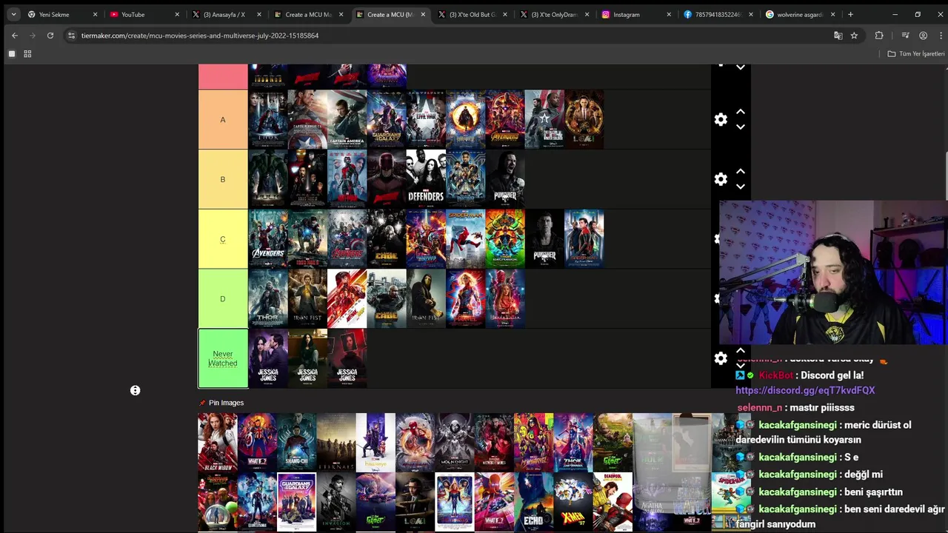Image resolution: width=948 pixels, height=533 pixels.
Task: Click the green D tier label
Action: pyautogui.click(x=223, y=299)
